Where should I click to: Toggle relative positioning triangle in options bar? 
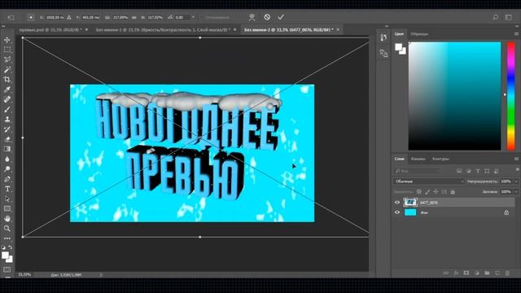[68, 17]
